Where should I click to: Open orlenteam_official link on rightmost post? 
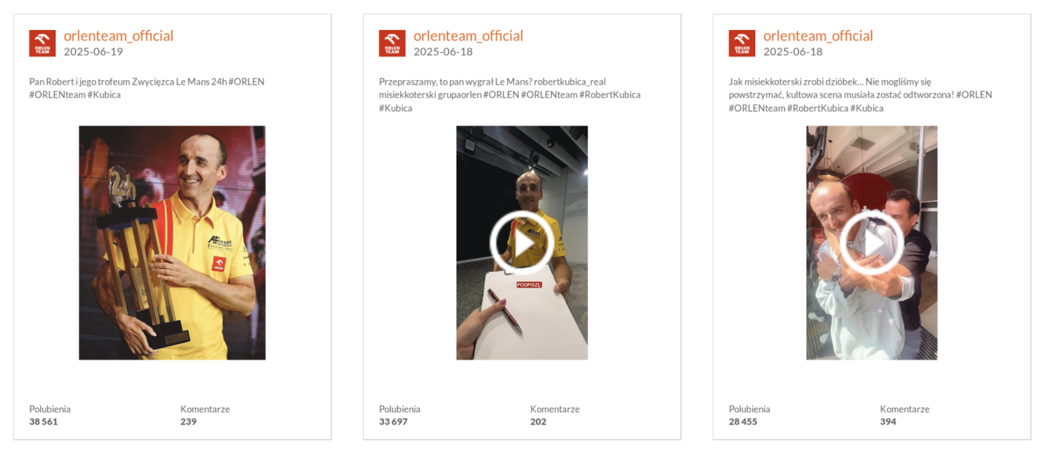pos(818,35)
